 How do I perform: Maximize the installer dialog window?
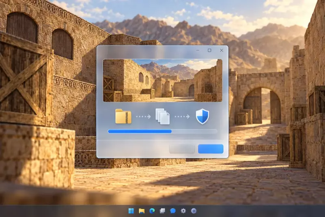(210, 50)
